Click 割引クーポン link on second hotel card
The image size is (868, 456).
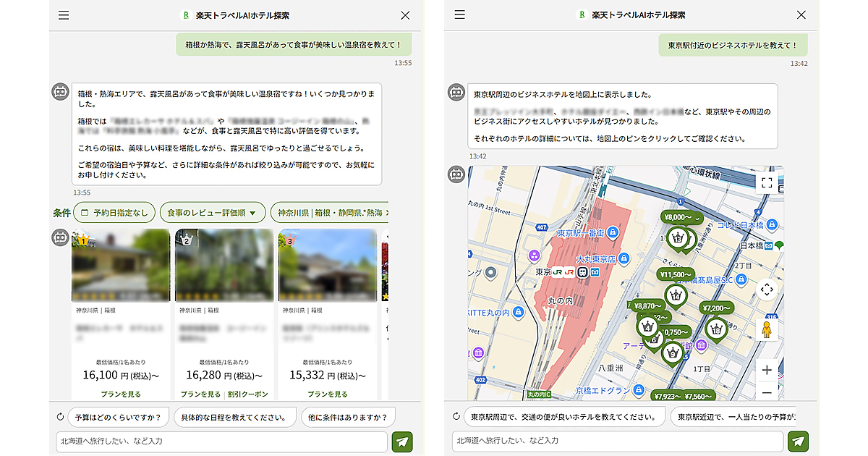coord(247,394)
